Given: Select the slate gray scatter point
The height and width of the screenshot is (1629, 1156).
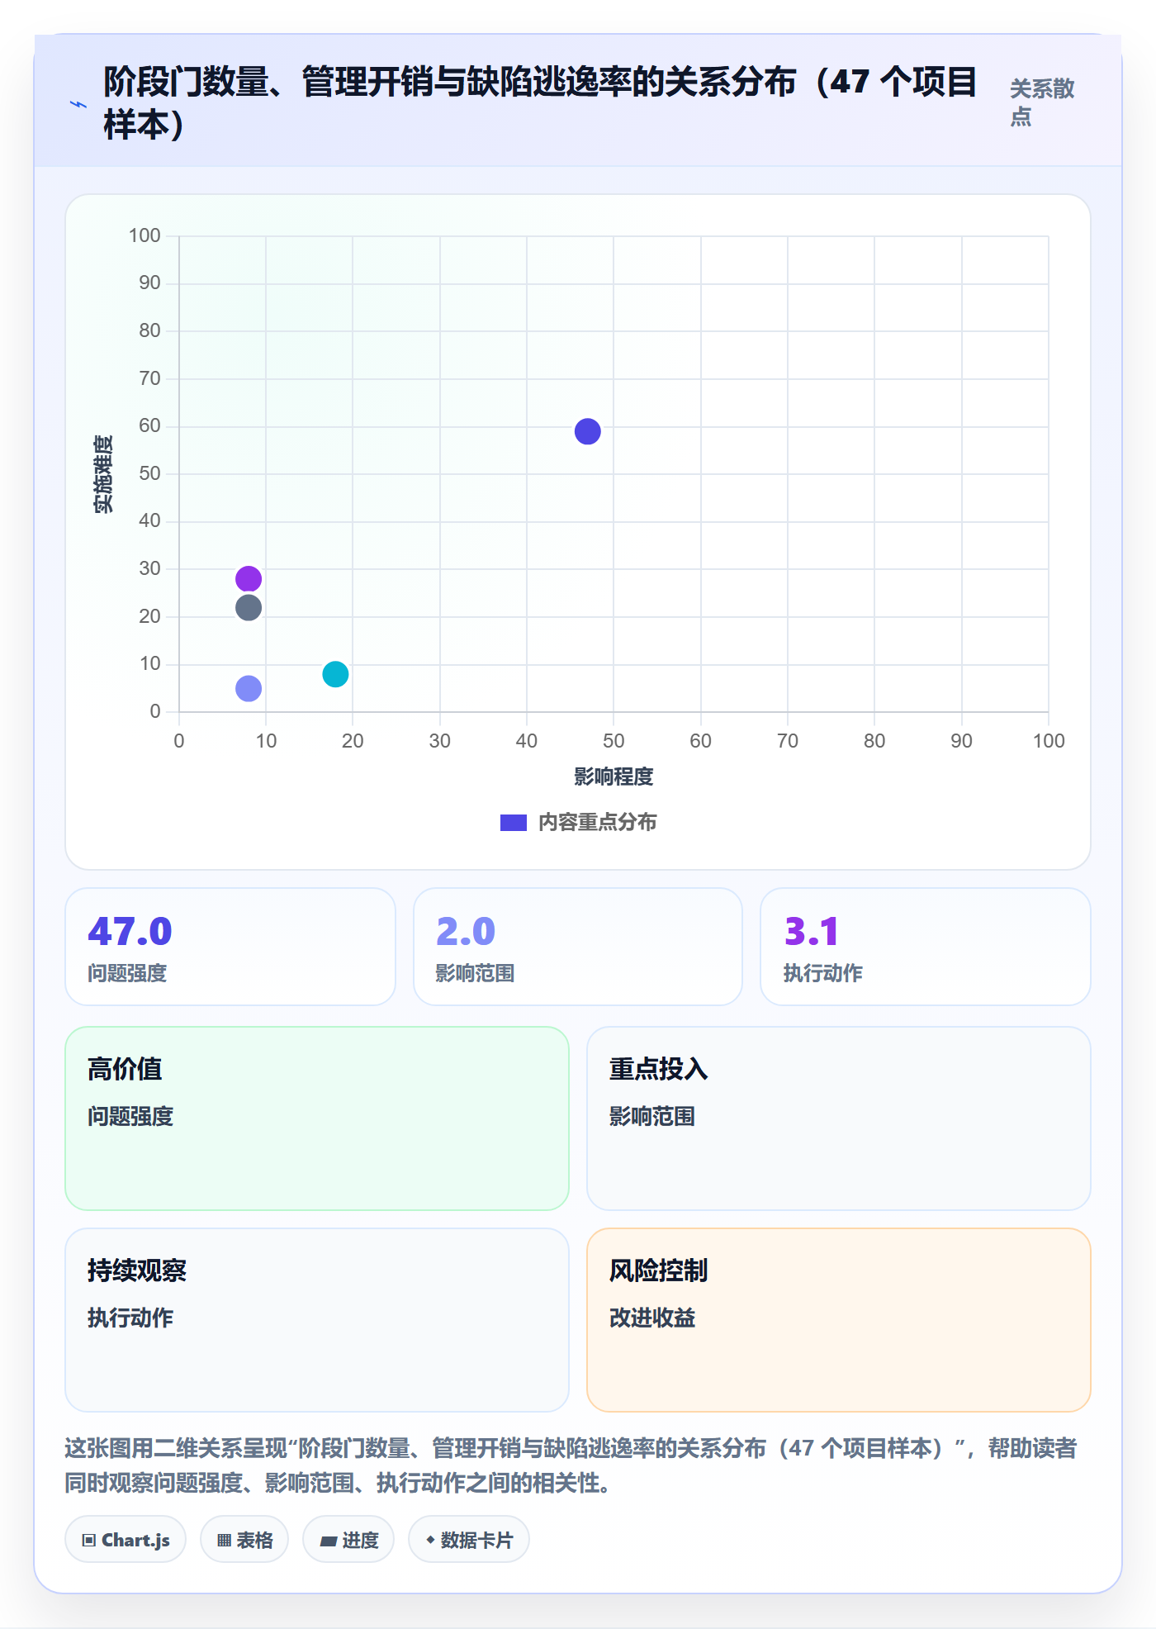Looking at the screenshot, I should pos(249,608).
